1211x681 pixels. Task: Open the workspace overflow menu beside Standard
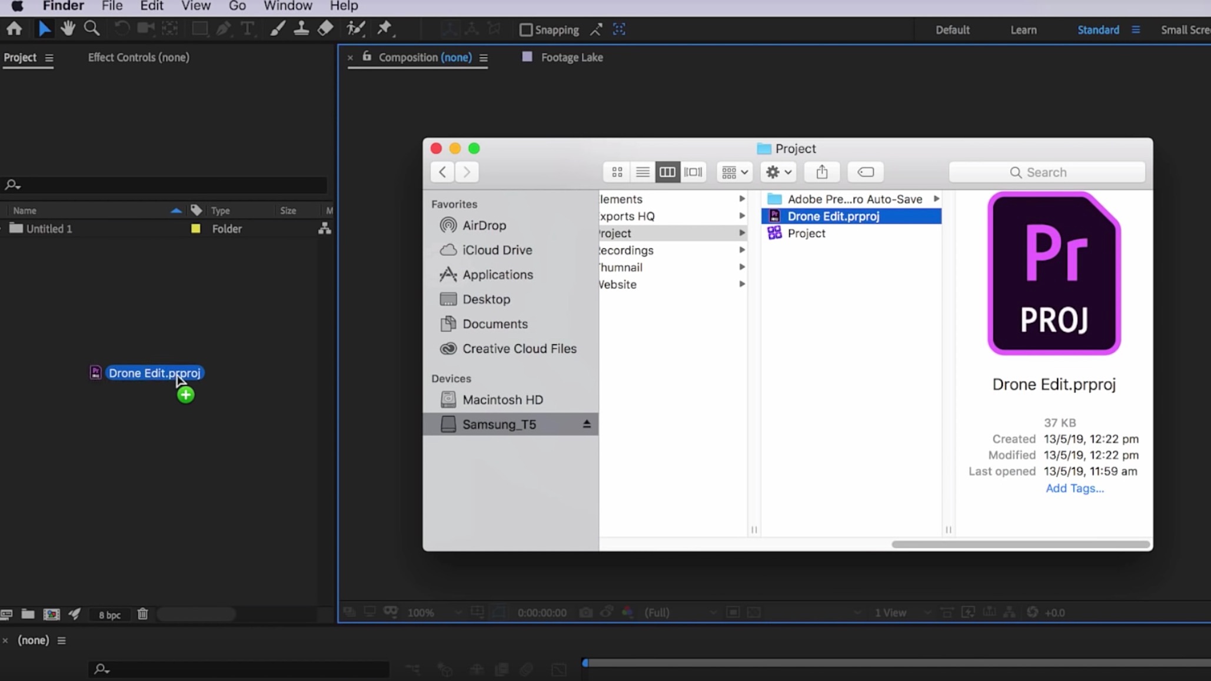1136,30
